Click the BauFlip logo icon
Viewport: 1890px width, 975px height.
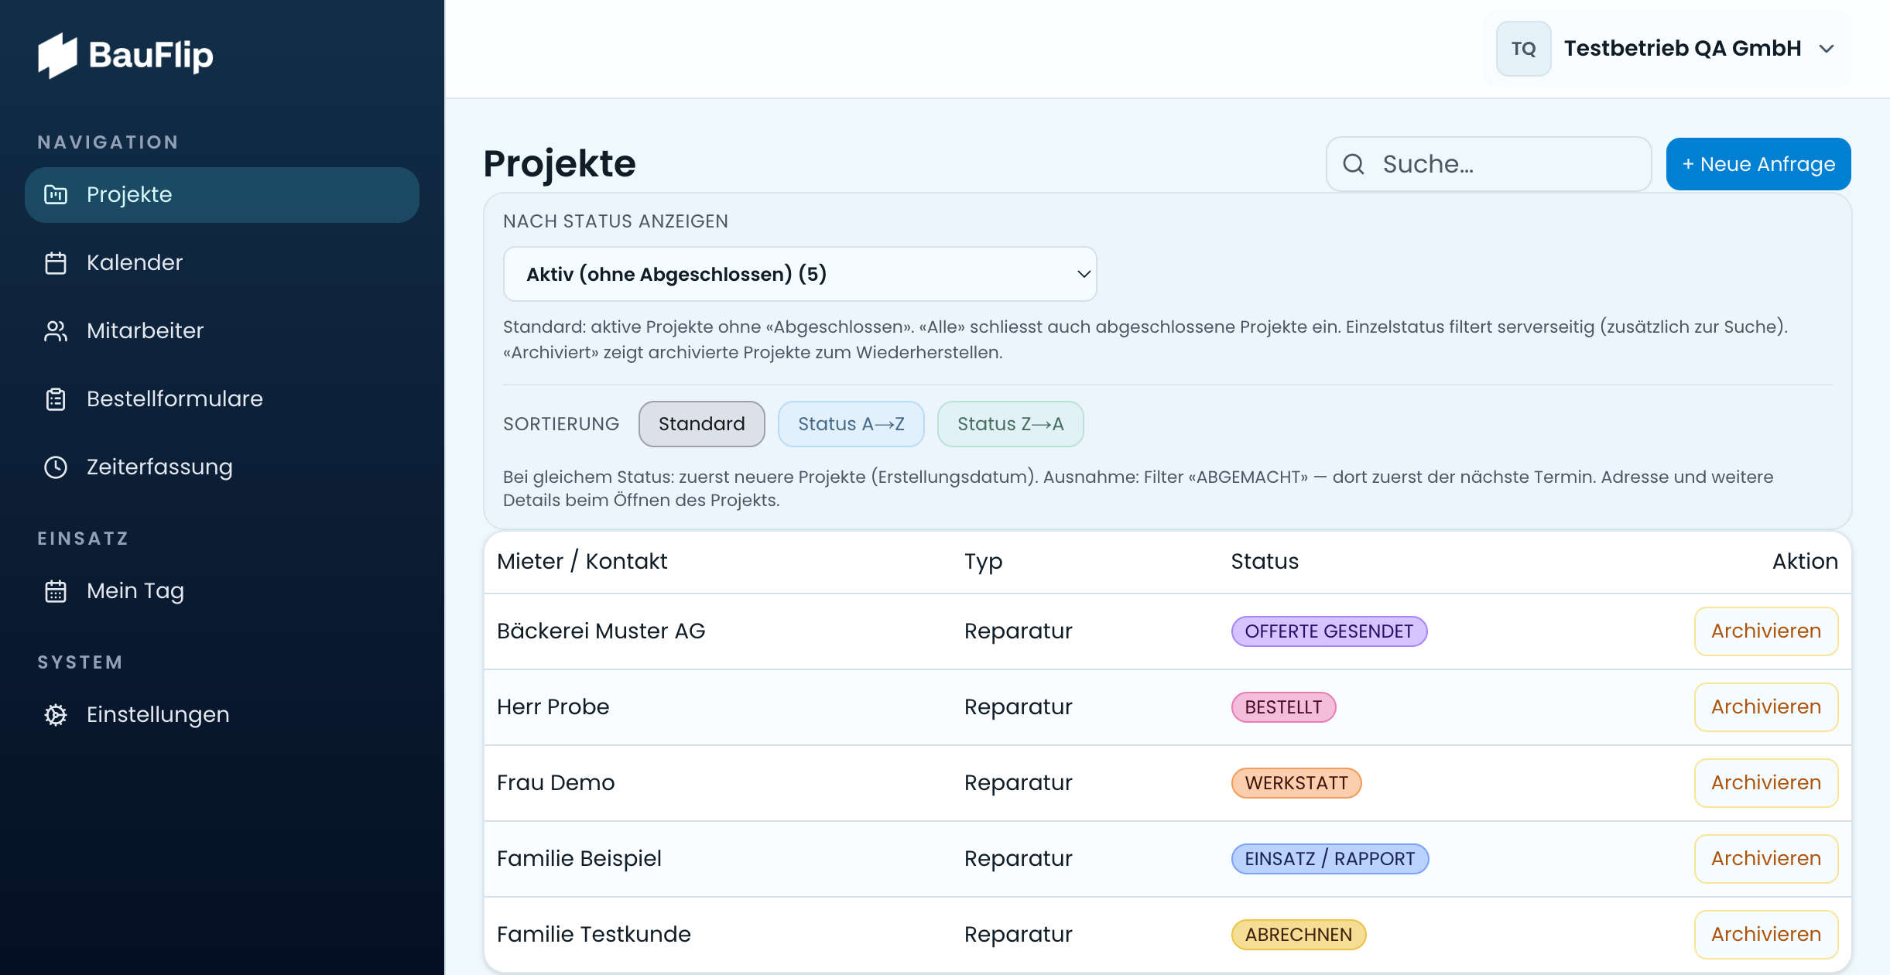58,56
